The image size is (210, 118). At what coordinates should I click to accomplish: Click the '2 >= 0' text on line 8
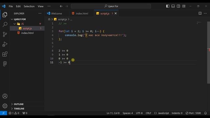pos(63,51)
